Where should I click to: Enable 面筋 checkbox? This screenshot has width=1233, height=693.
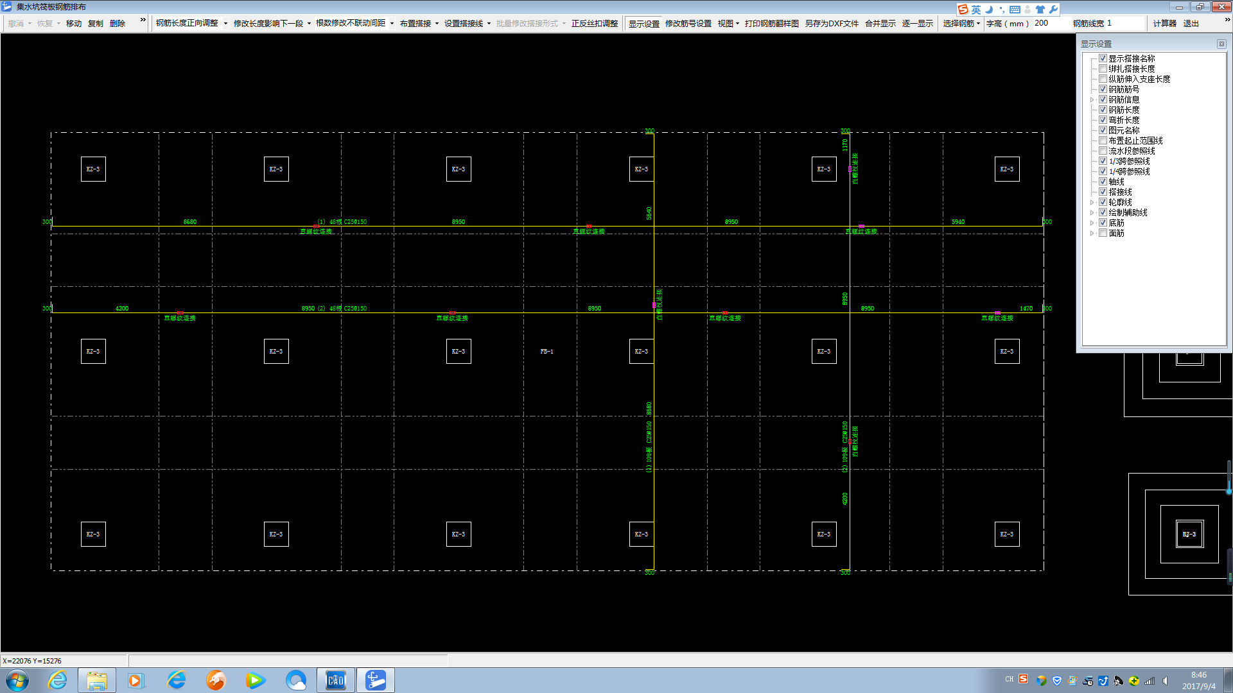coord(1103,233)
